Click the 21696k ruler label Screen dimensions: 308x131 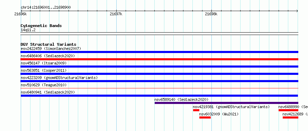click(x=21, y=14)
